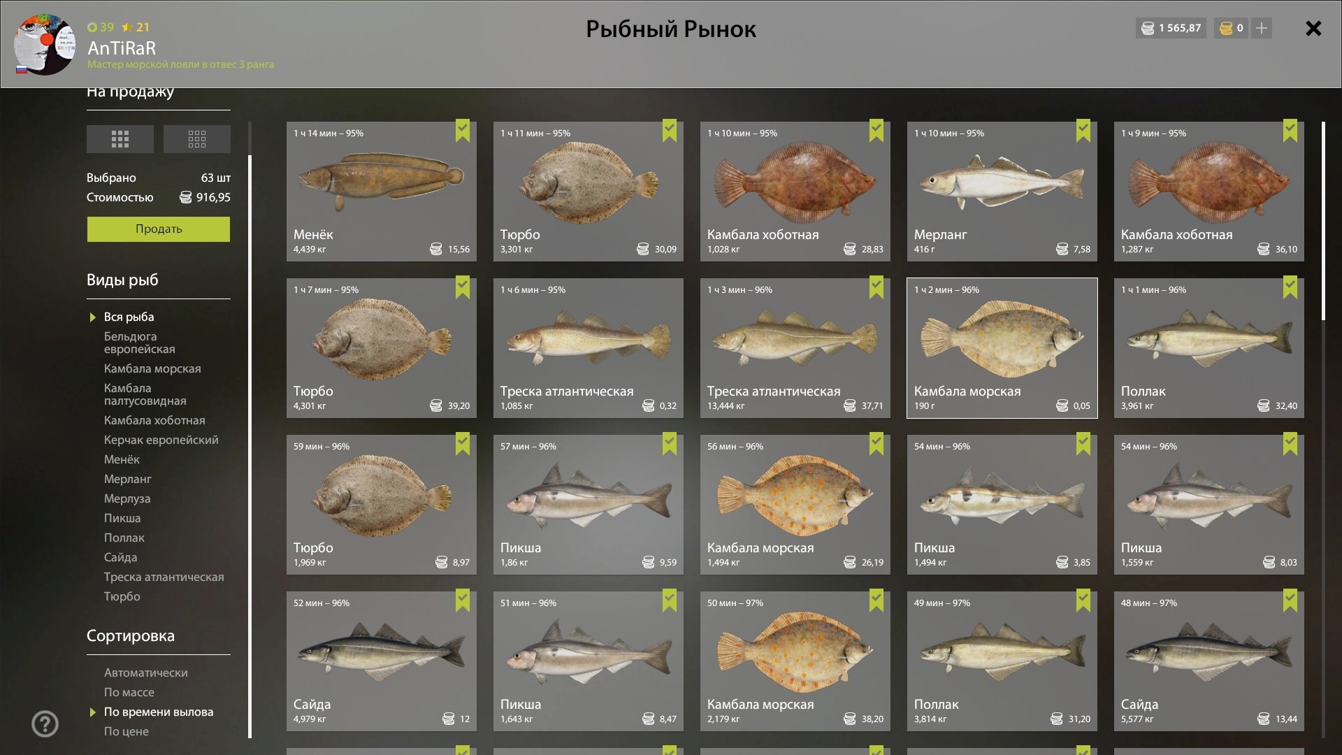Select sorting option Автоматически
Screen dimensions: 1342x755
tap(145, 673)
